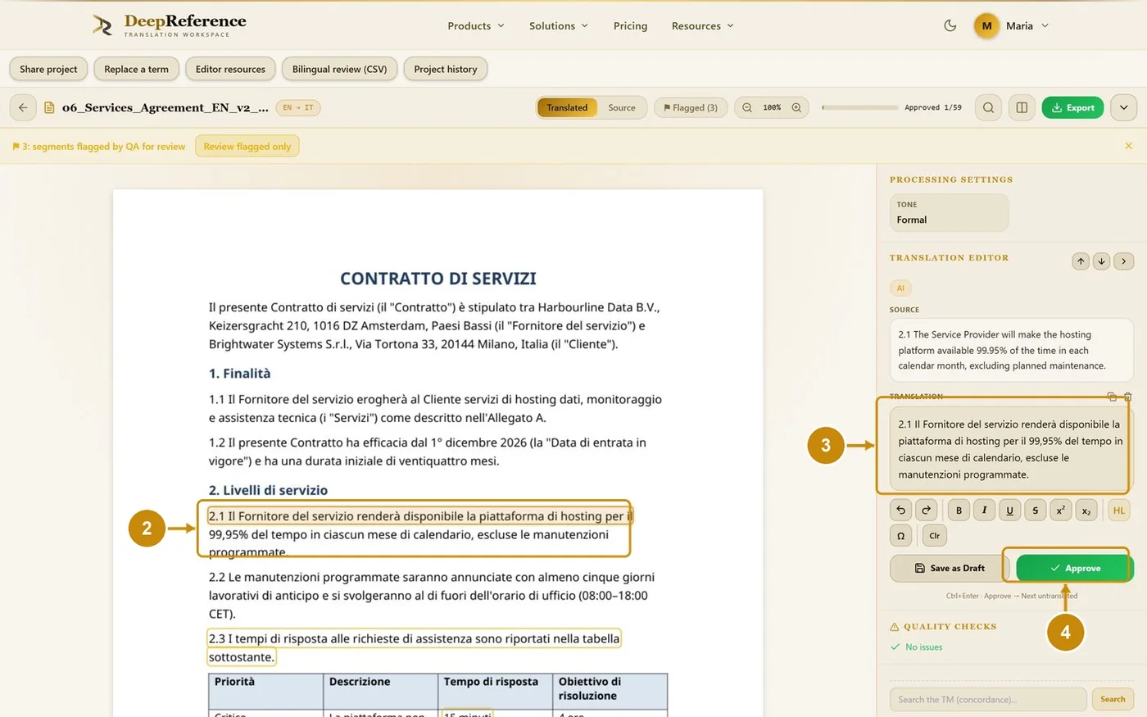Apply subscript formatting
The width and height of the screenshot is (1147, 717).
[x=1086, y=511]
